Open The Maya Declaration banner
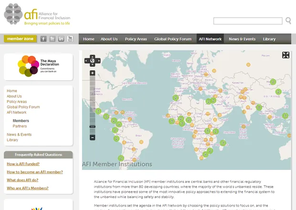This screenshot has height=210, width=296. pos(38,67)
